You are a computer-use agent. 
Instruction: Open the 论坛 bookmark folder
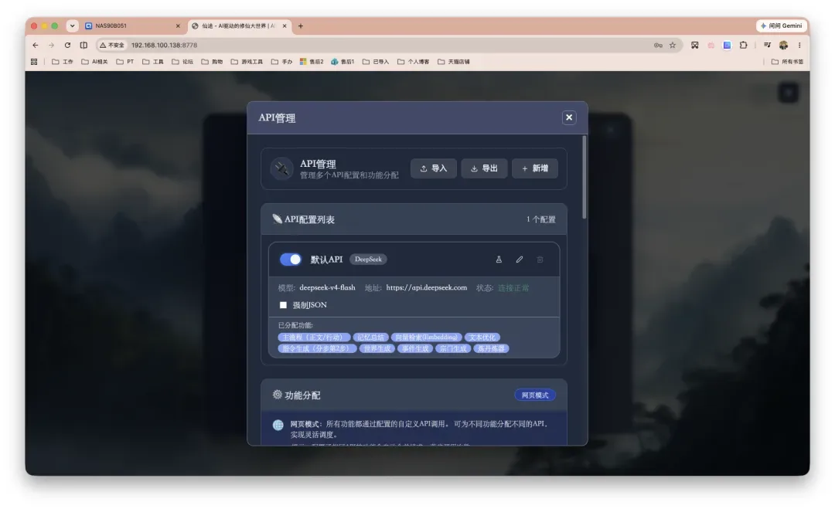coord(182,62)
